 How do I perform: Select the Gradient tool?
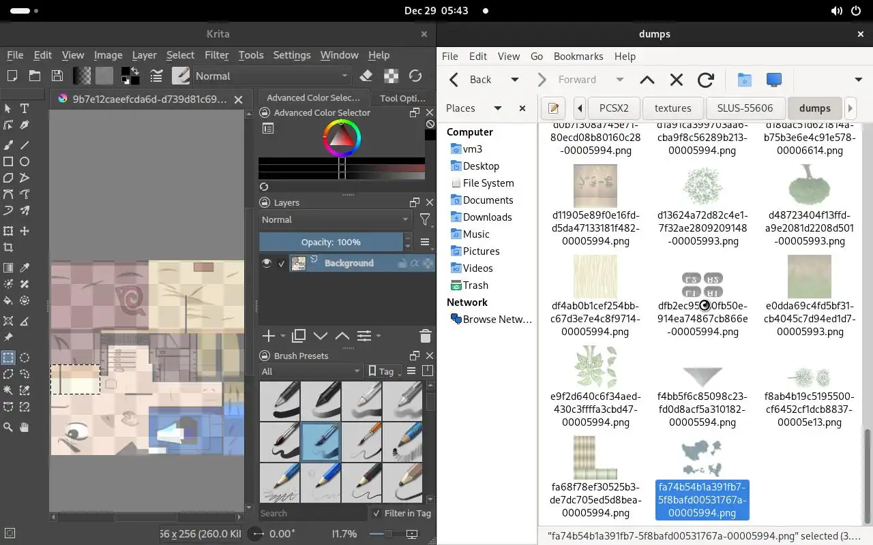tap(8, 268)
